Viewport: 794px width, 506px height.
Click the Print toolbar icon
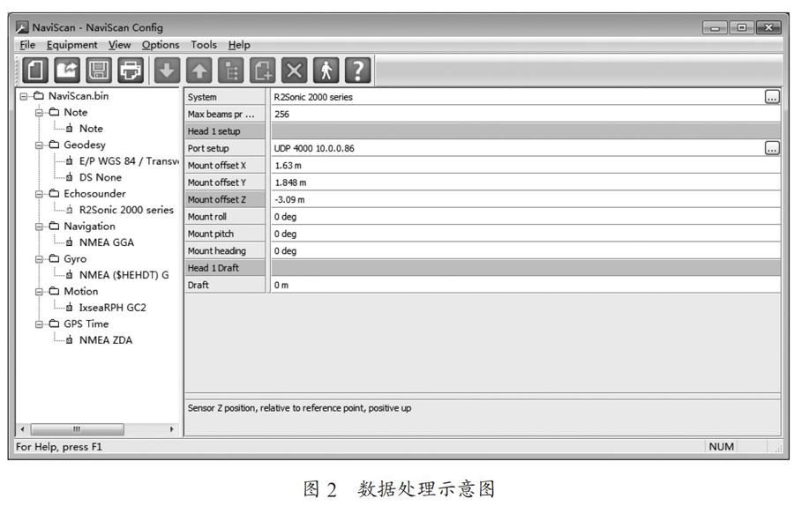click(x=131, y=70)
